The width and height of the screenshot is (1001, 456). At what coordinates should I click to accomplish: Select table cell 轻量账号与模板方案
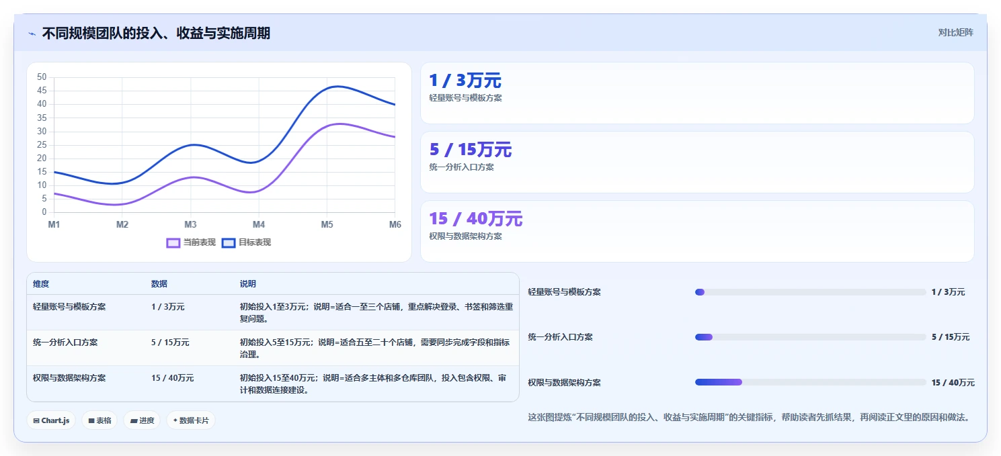pyautogui.click(x=69, y=306)
